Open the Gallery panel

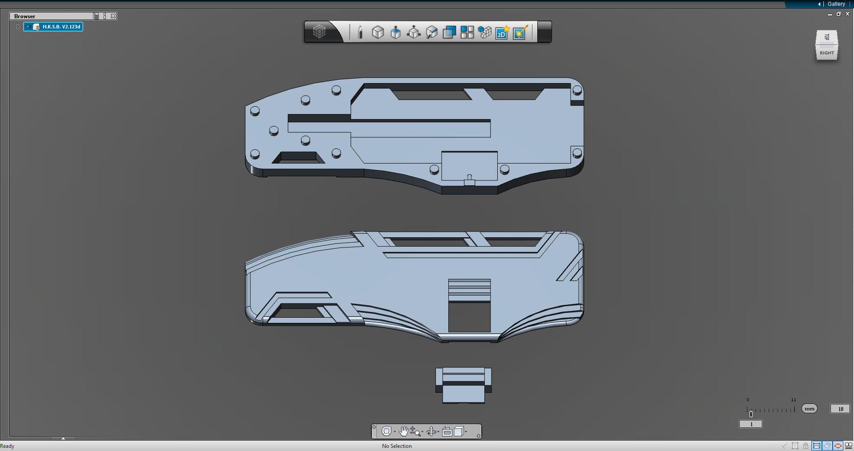click(836, 4)
